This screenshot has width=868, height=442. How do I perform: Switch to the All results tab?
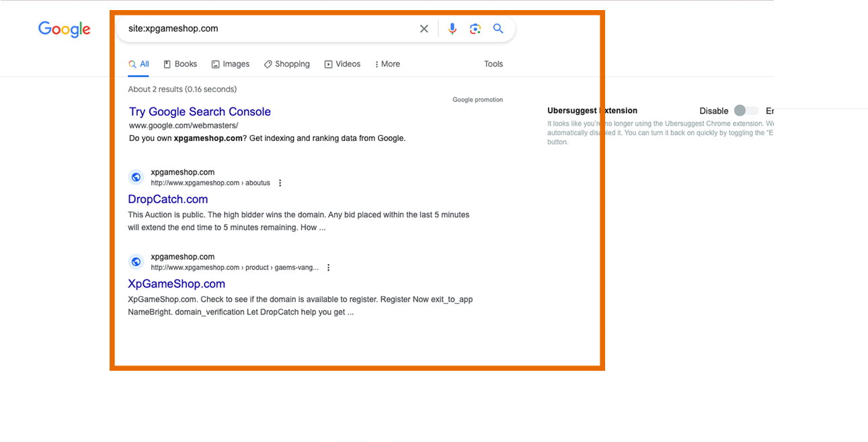click(x=139, y=64)
